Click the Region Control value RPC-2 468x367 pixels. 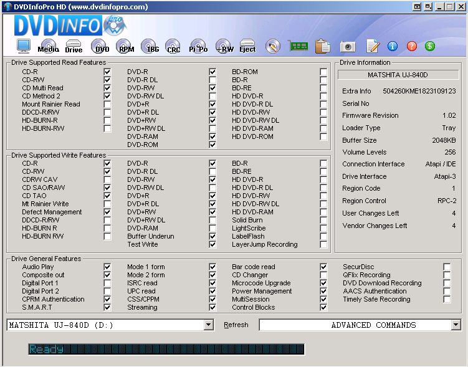tap(447, 201)
